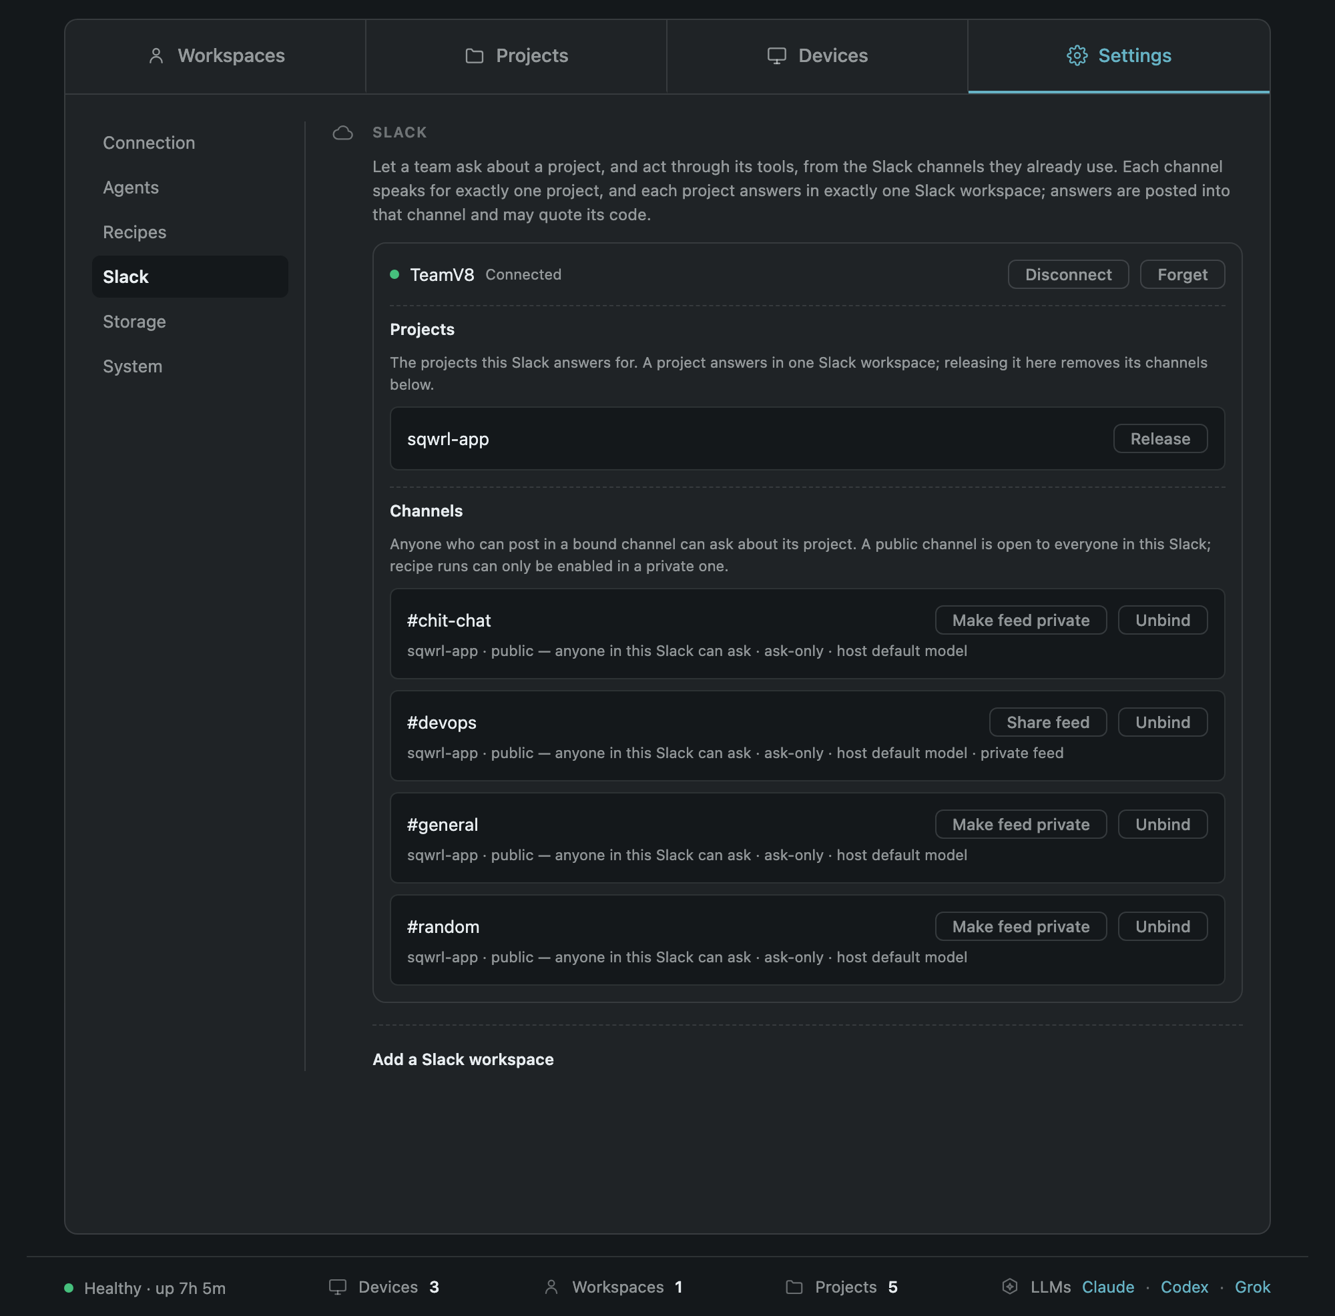1335x1316 pixels.
Task: Click the #chit-chat channel name
Action: (x=449, y=621)
